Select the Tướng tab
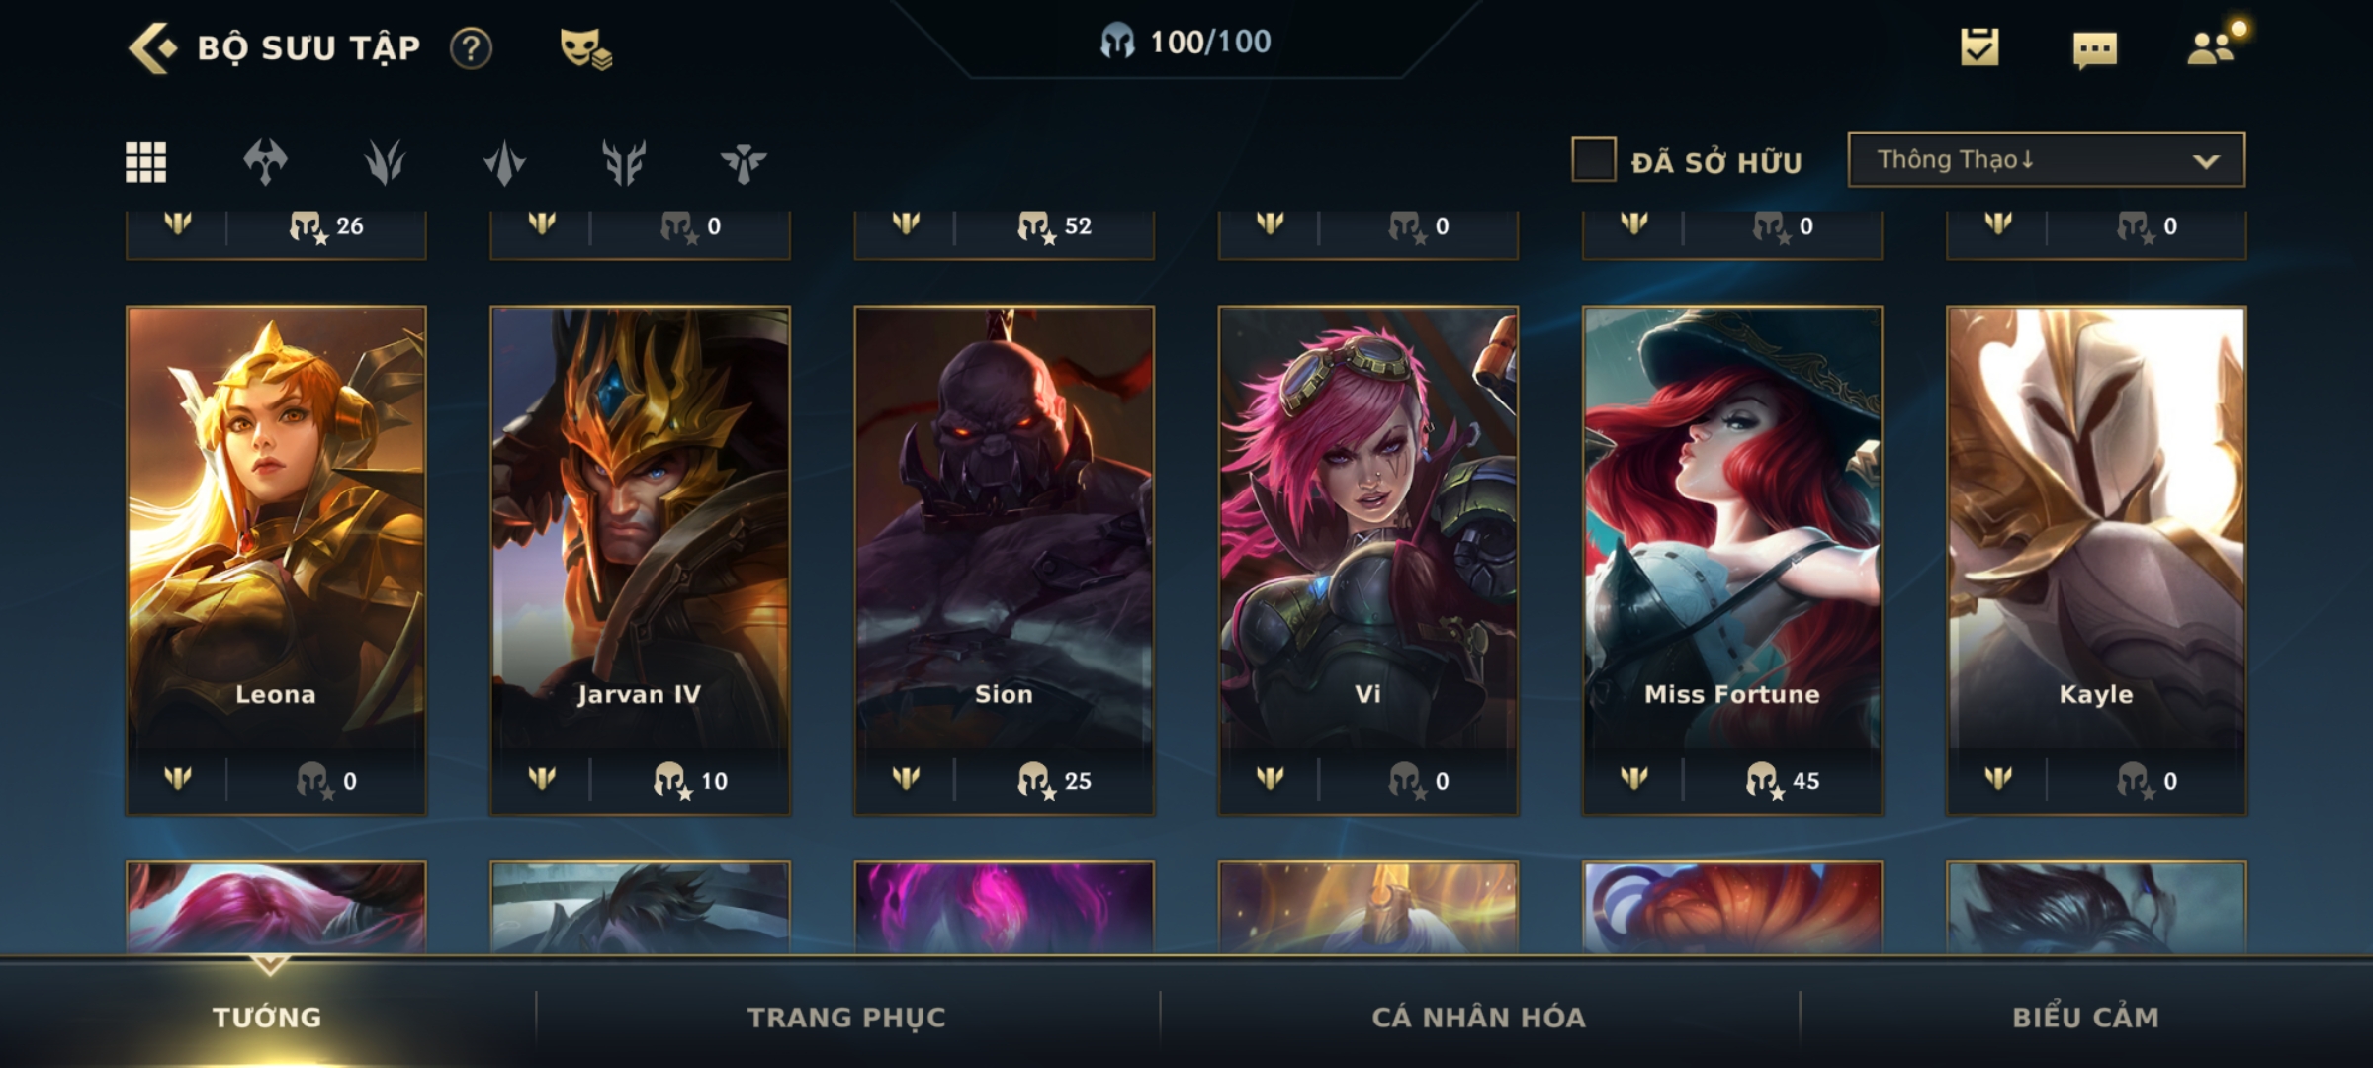 (x=267, y=1017)
